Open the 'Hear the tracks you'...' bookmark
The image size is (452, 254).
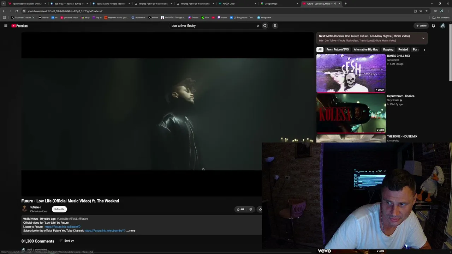tap(116, 18)
